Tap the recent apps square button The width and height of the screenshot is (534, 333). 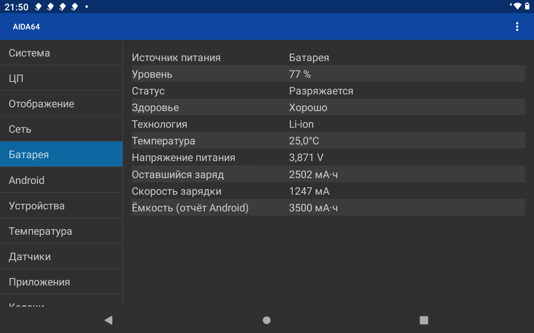424,320
